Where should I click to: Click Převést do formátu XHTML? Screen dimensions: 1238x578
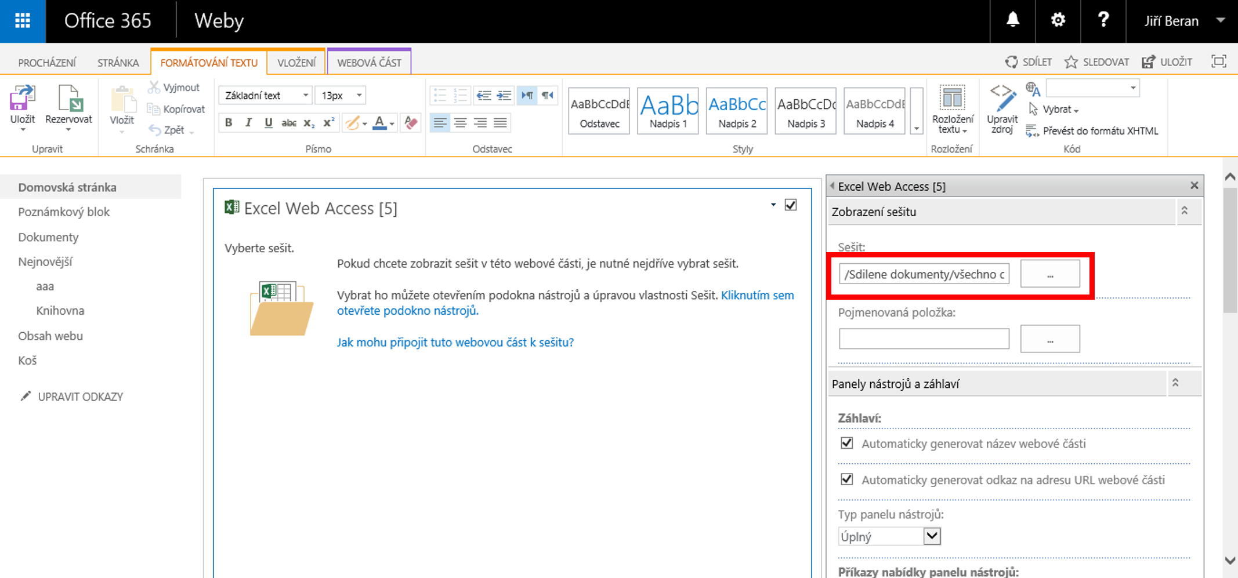tap(1092, 131)
